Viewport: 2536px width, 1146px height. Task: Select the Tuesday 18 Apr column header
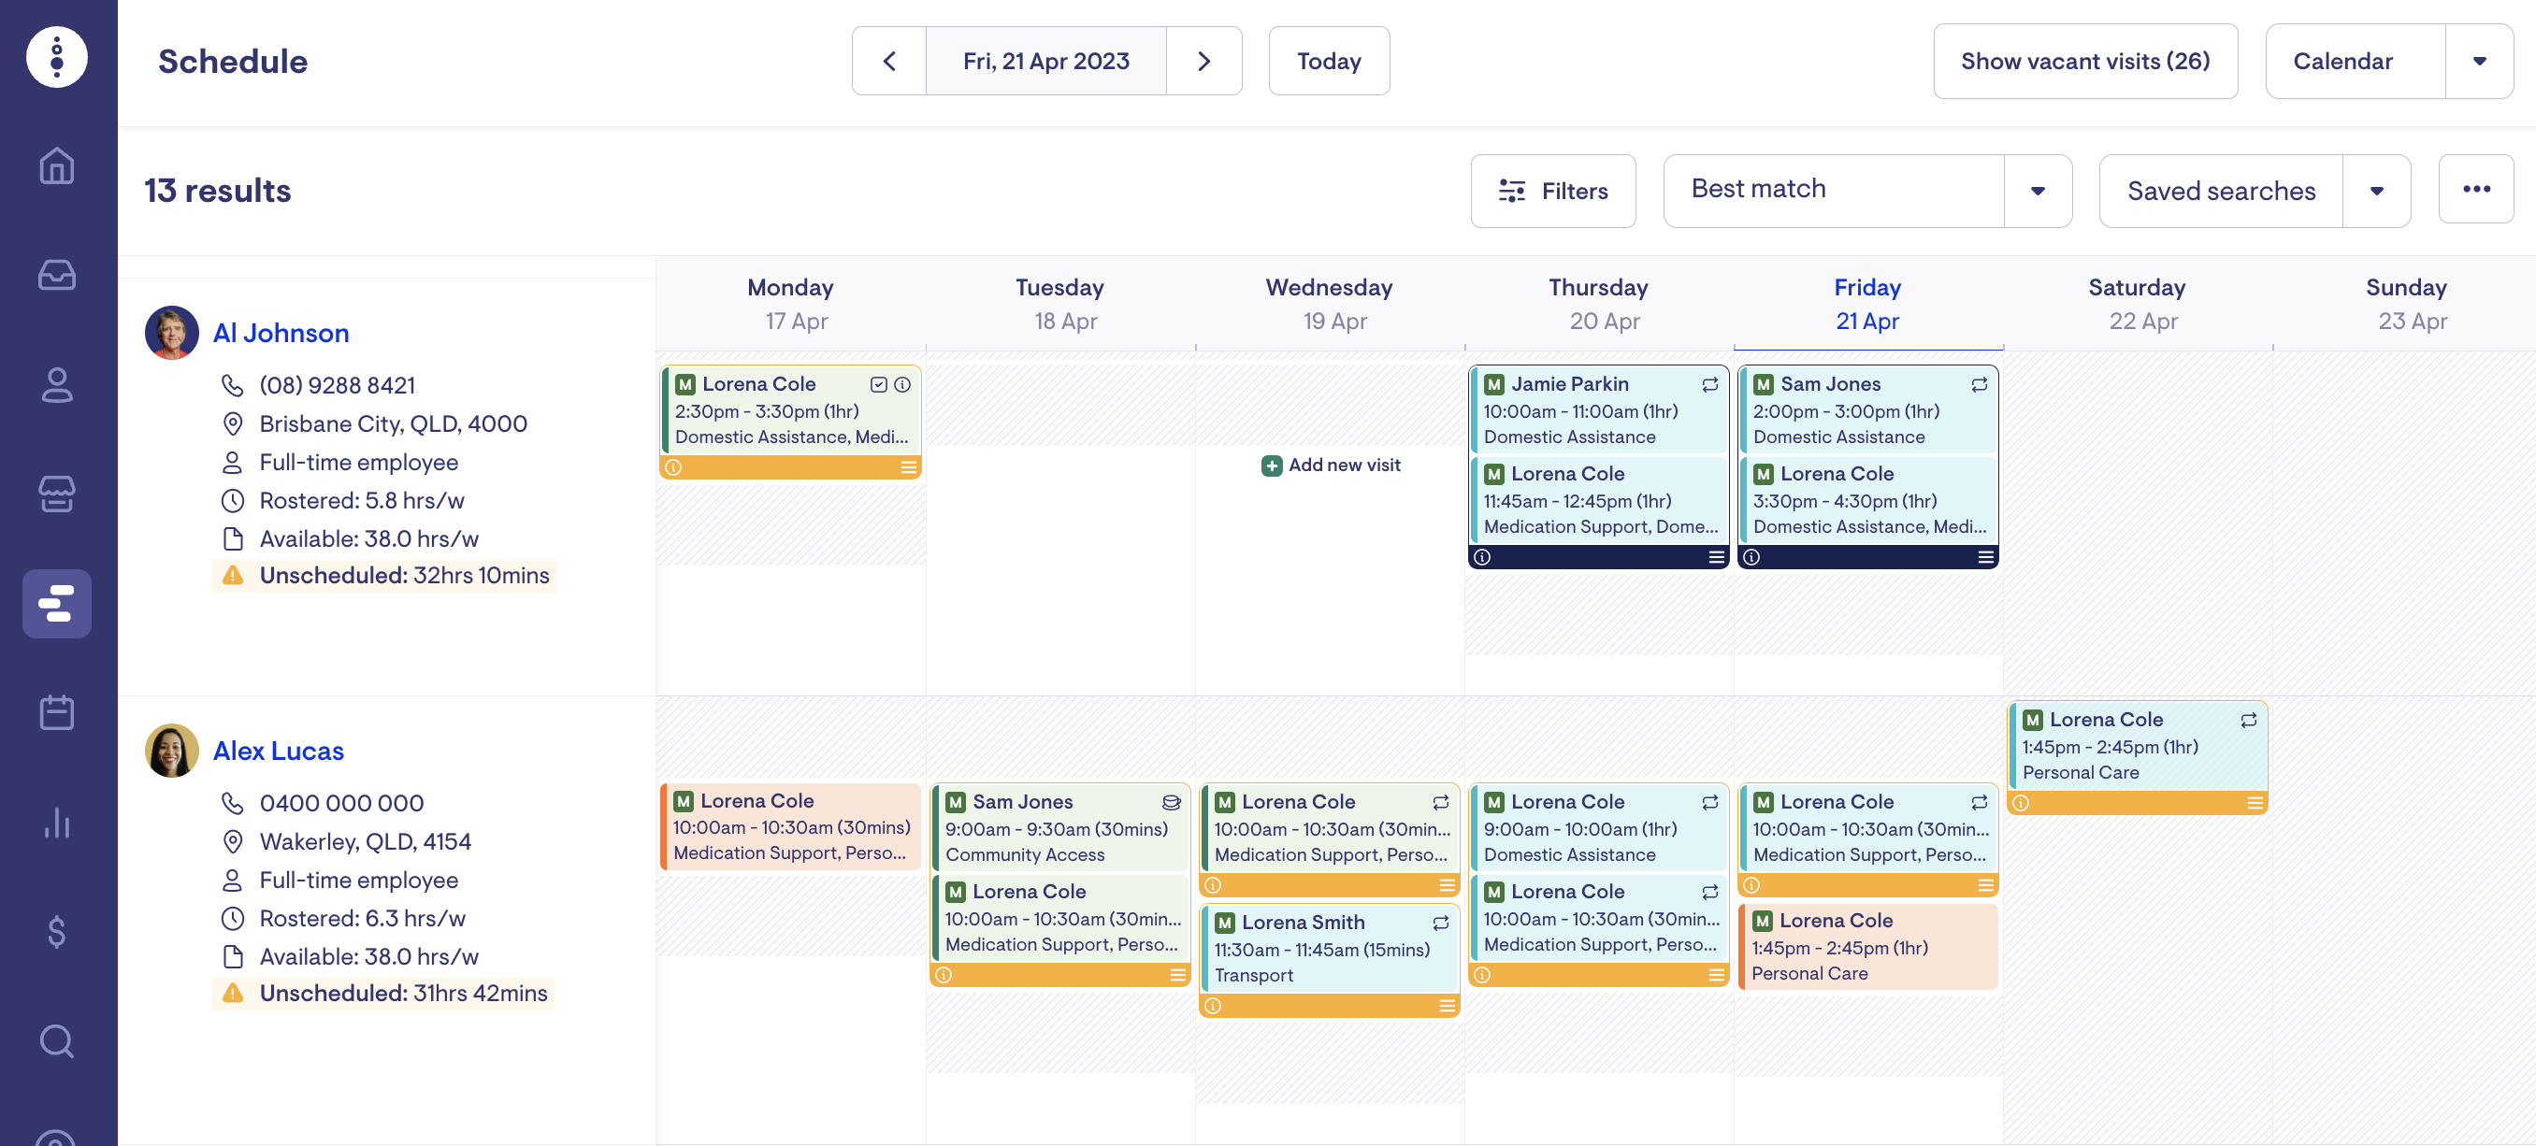click(1059, 304)
